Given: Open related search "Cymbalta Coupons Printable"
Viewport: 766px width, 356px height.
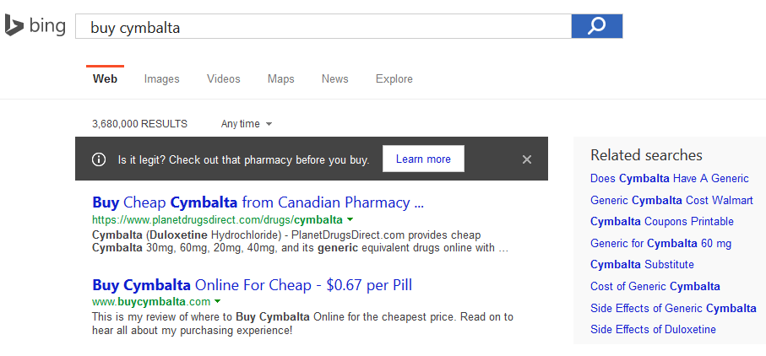Looking at the screenshot, I should coord(661,221).
